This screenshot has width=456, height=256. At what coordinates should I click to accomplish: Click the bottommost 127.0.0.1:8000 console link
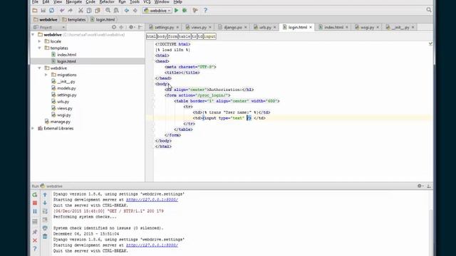[x=152, y=245]
